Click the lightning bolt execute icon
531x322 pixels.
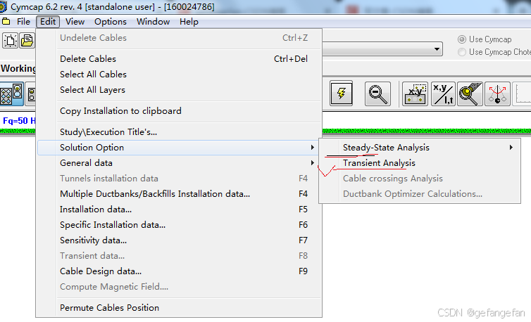342,94
